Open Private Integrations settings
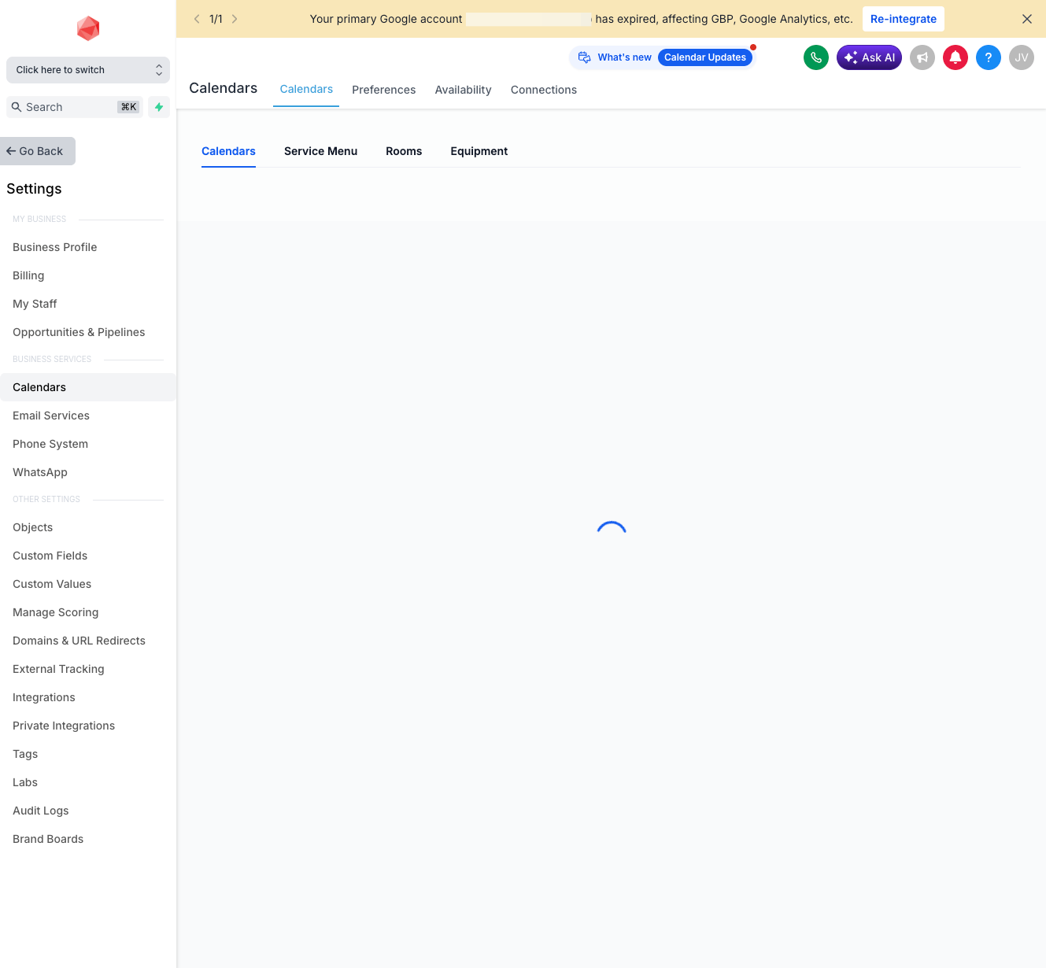The height and width of the screenshot is (968, 1046). tap(88, 726)
